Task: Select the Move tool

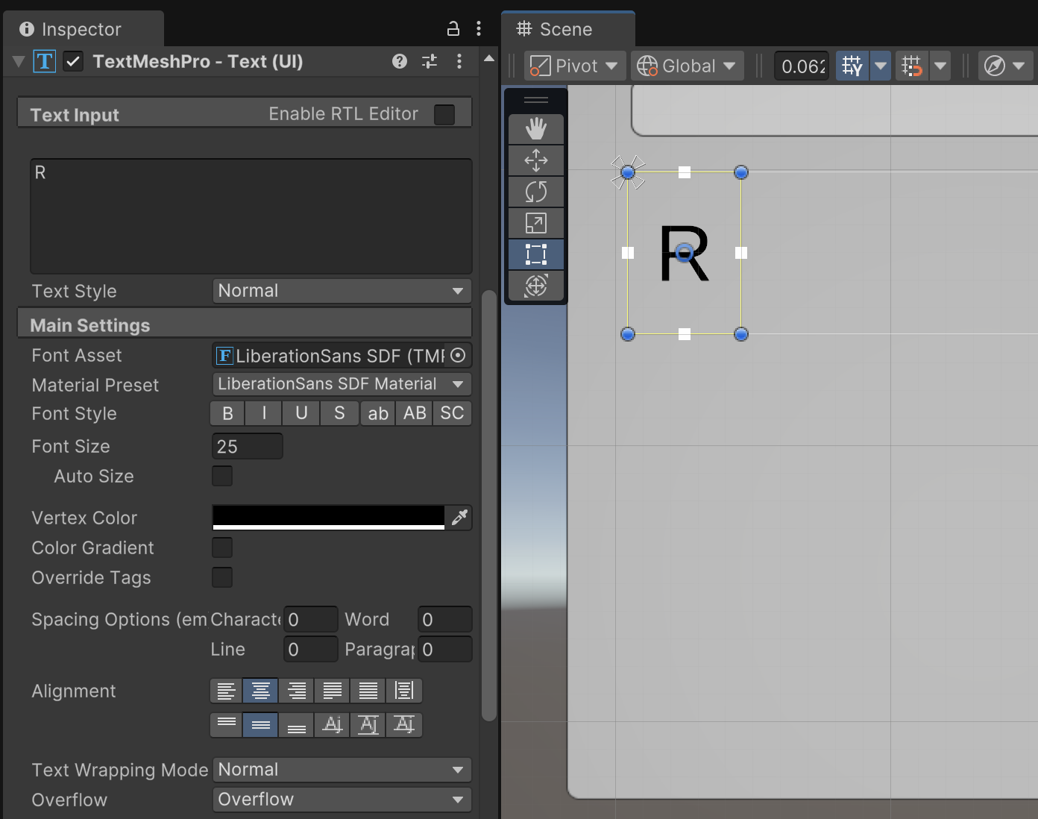Action: point(535,160)
